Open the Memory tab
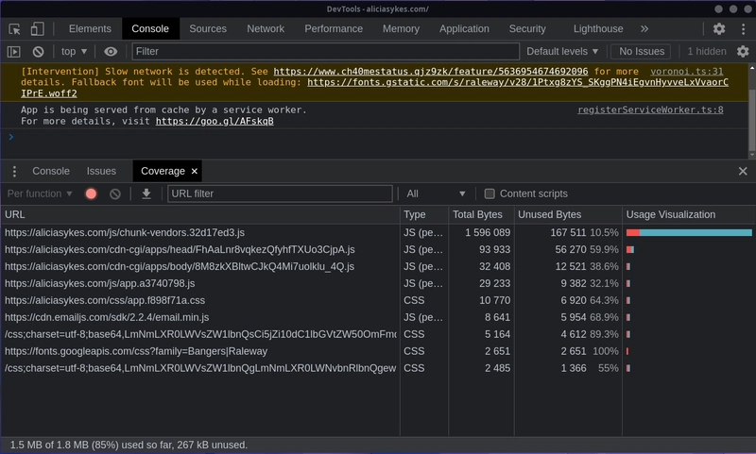The height and width of the screenshot is (454, 756). (401, 29)
